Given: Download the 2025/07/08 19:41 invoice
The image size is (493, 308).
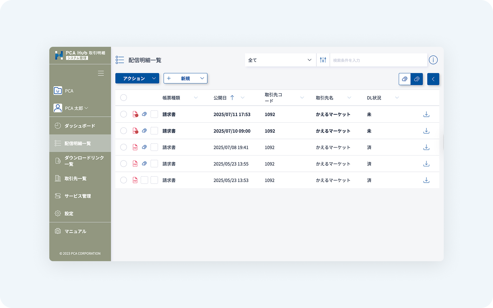Looking at the screenshot, I should click(426, 147).
